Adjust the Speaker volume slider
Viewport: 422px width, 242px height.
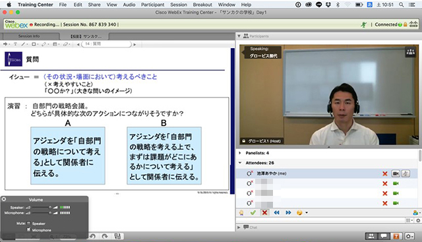[42, 207]
